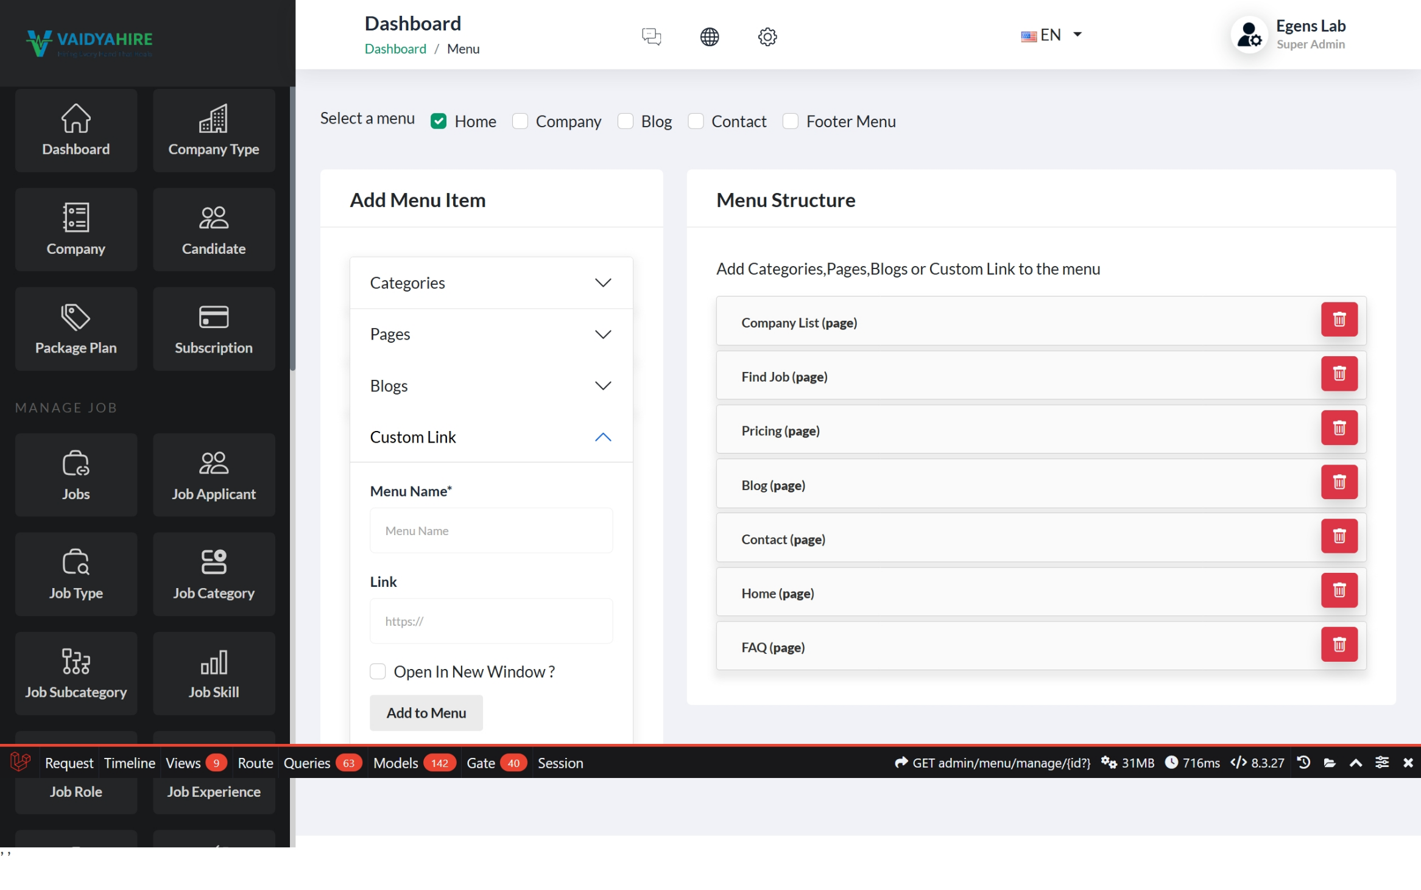Viewport: 1421px width, 890px height.
Task: Remove the Pricing page menu item
Action: 1339,427
